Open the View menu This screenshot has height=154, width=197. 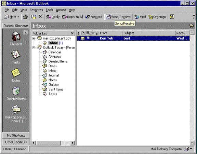(24, 10)
